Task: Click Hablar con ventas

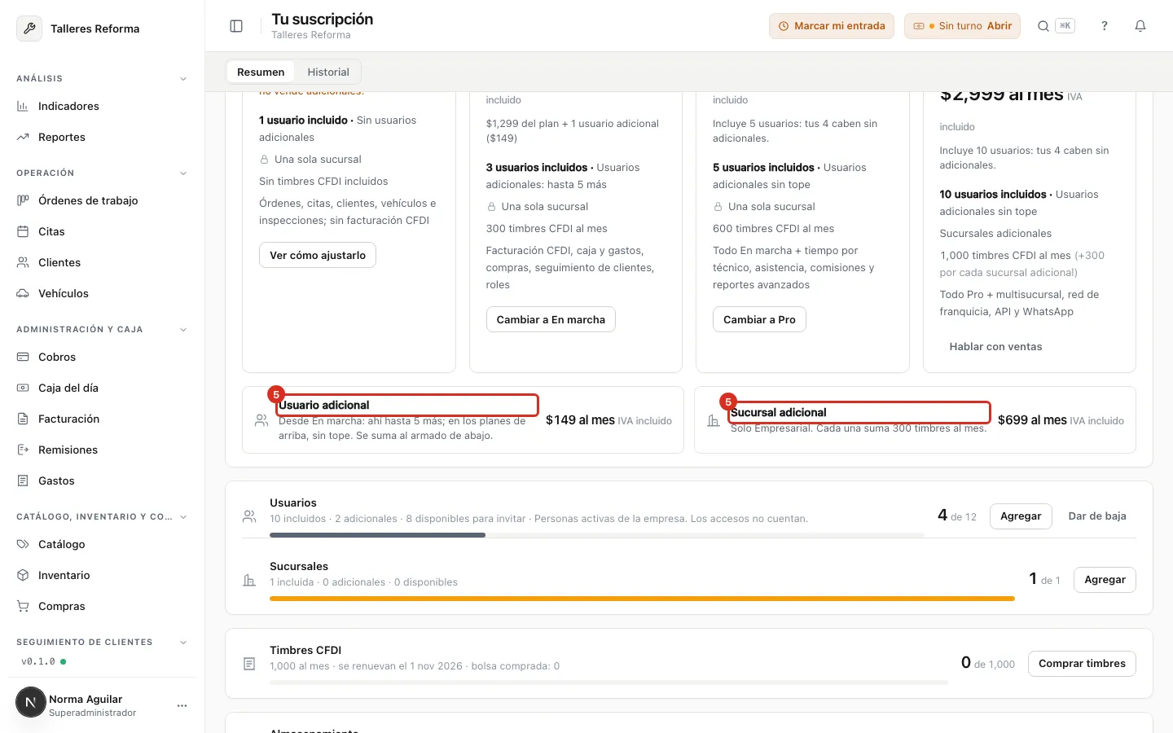Action: coord(995,346)
